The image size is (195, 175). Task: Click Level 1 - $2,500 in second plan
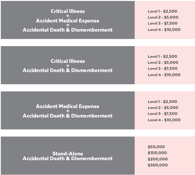[162, 57]
